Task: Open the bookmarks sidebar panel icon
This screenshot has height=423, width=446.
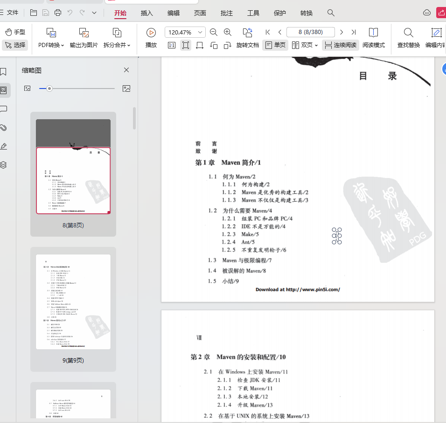Action: tap(4, 72)
